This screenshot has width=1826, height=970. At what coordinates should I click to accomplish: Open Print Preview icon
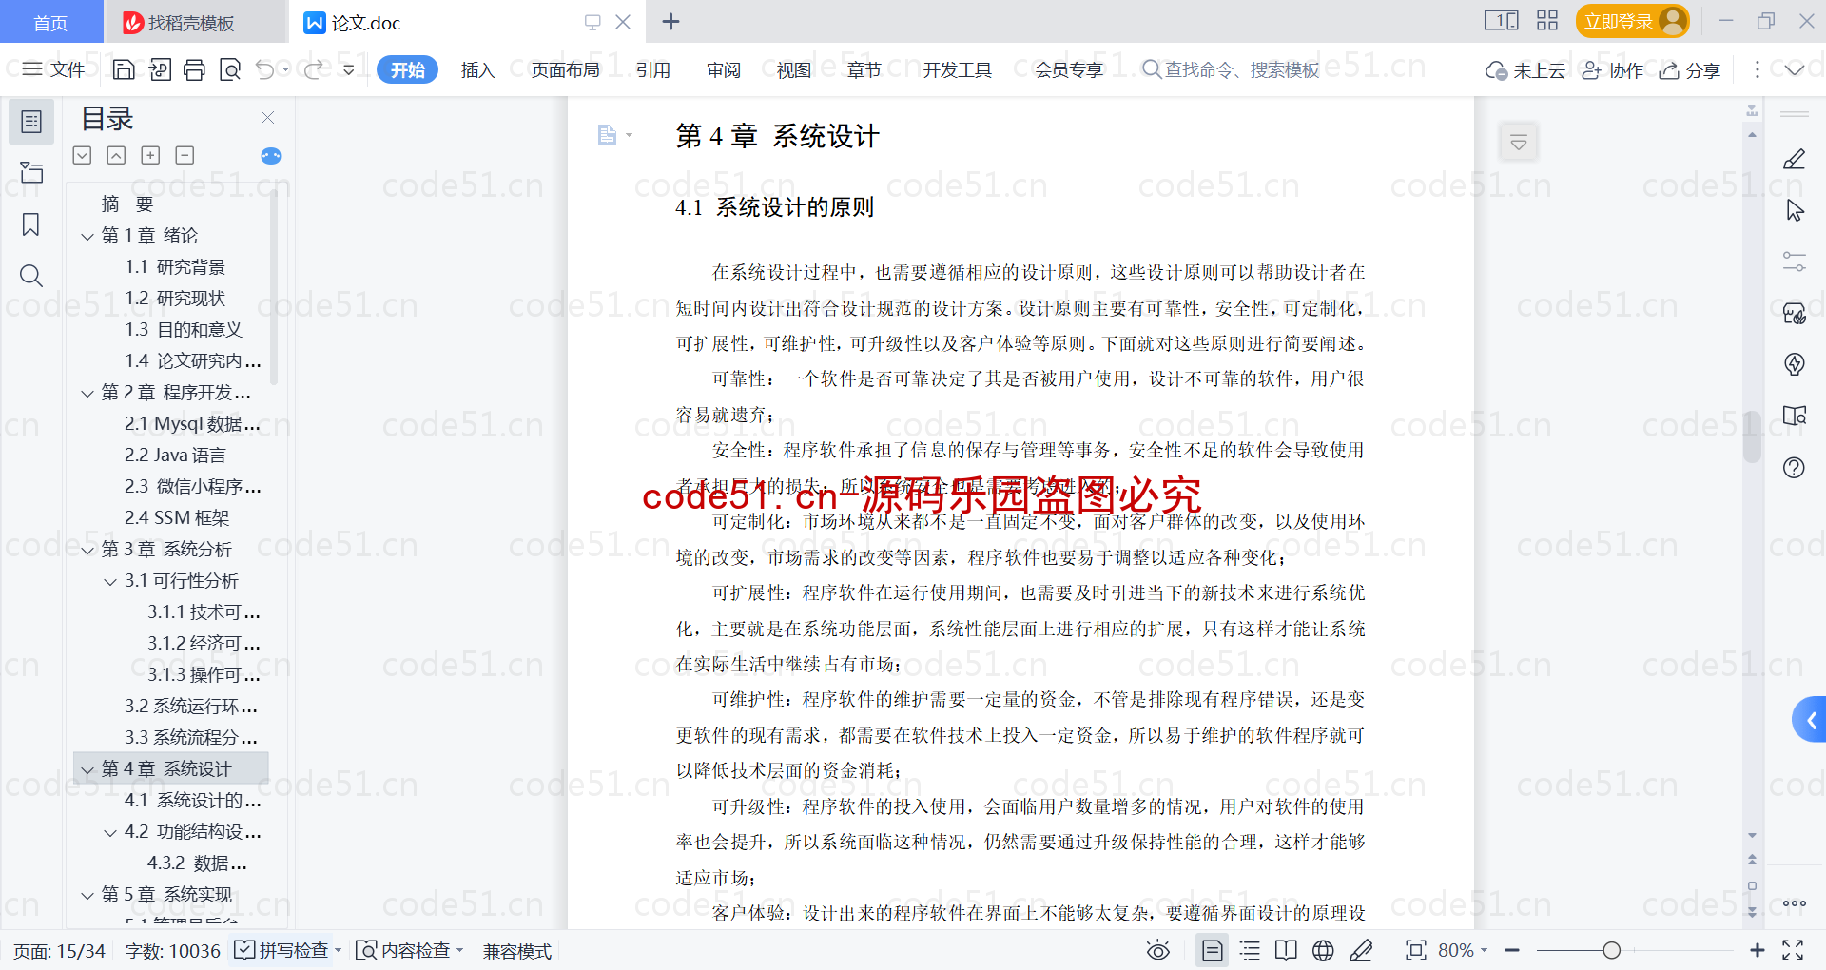tap(230, 69)
